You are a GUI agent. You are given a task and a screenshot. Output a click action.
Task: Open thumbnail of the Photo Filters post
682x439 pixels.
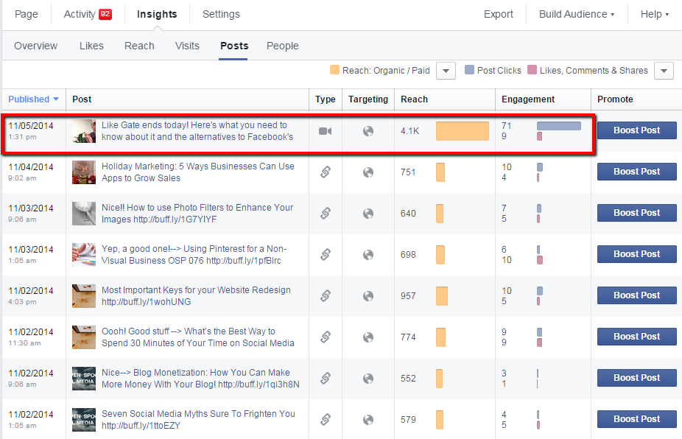(84, 214)
